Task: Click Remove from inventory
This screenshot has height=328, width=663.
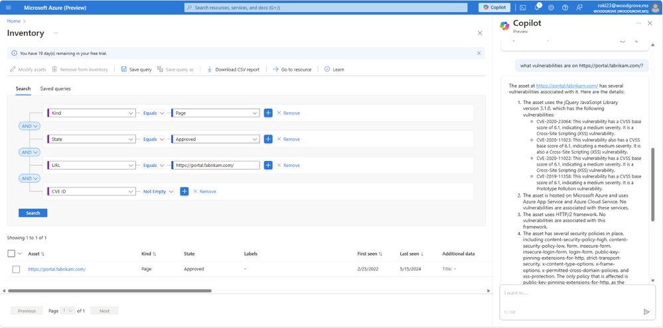Action: [x=80, y=69]
